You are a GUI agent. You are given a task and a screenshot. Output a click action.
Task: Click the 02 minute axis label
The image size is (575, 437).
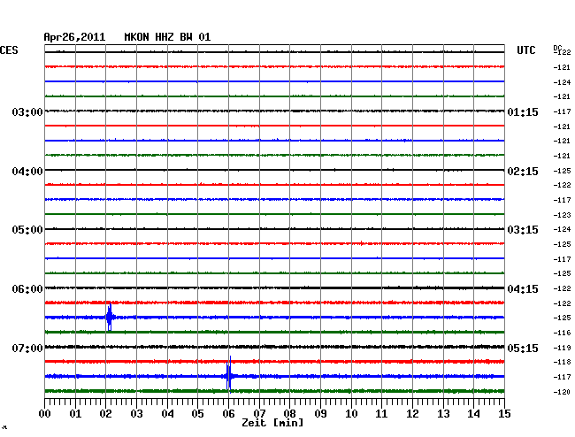tap(105, 413)
